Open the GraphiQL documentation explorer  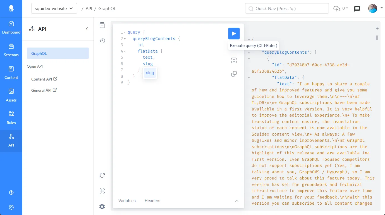pos(102,25)
